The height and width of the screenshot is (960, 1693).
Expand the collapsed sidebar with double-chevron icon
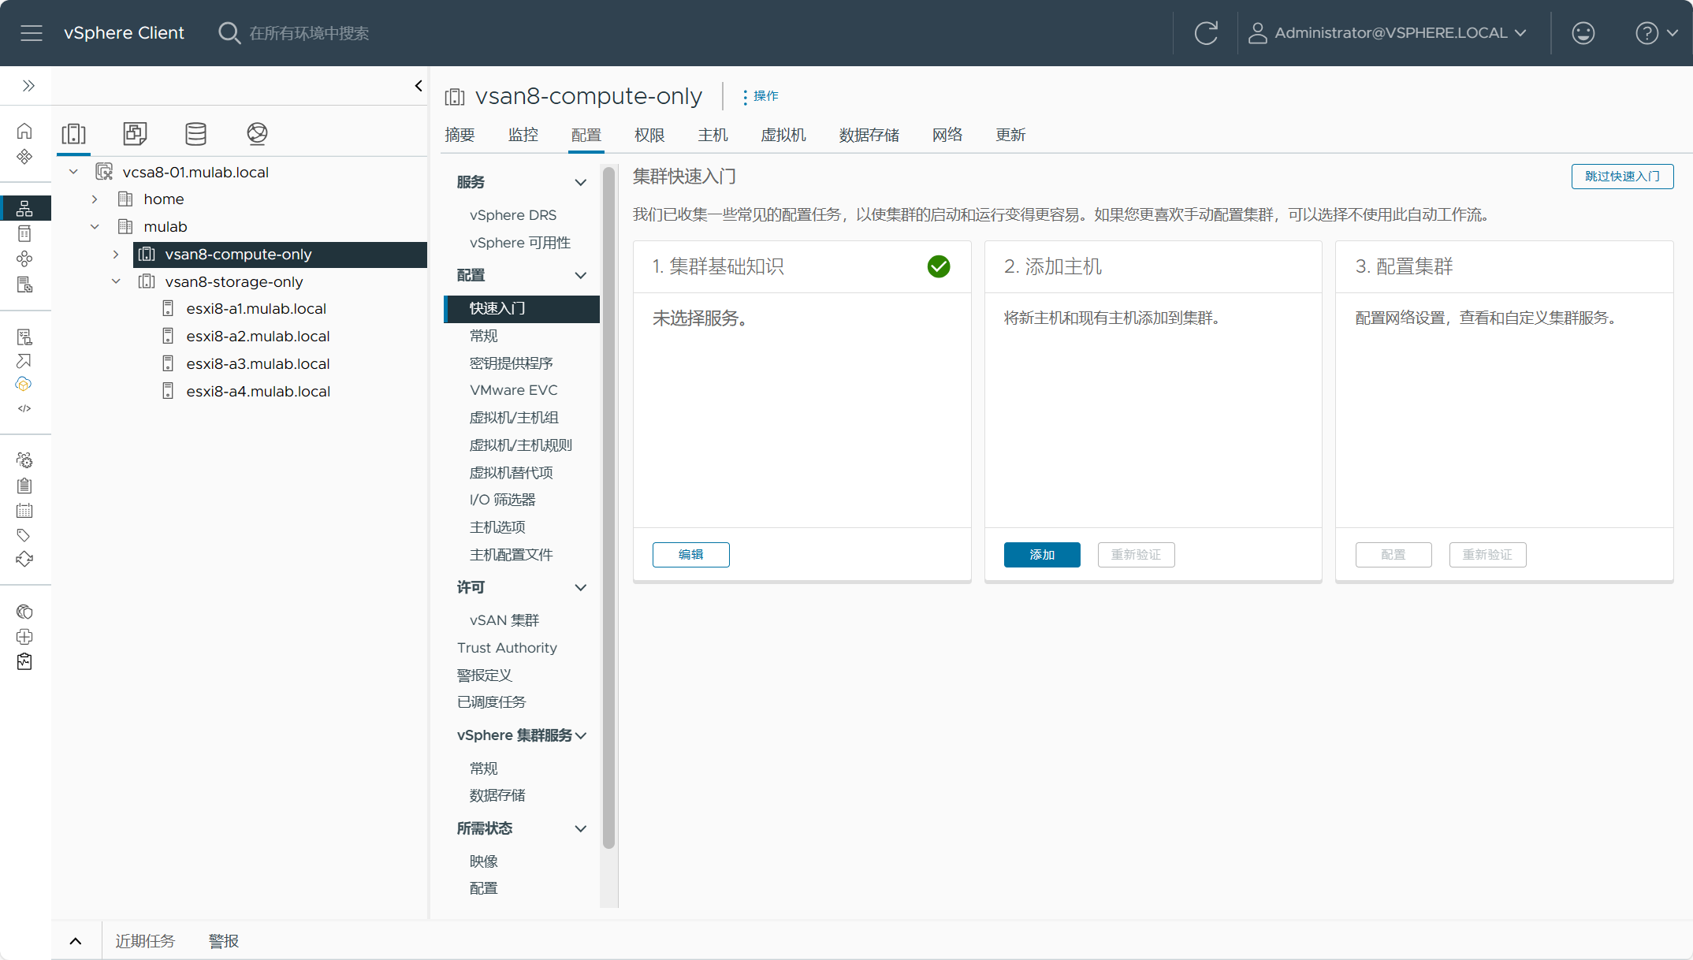[x=28, y=85]
